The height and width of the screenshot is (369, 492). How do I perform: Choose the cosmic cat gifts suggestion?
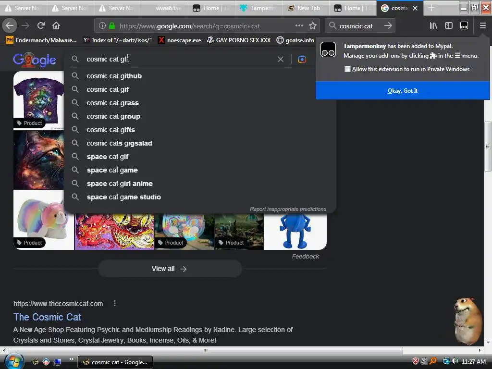(x=200, y=130)
